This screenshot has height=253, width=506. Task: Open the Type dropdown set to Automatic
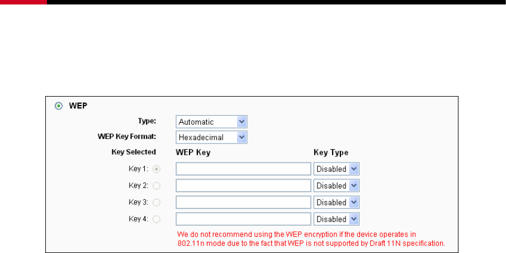tap(212, 122)
